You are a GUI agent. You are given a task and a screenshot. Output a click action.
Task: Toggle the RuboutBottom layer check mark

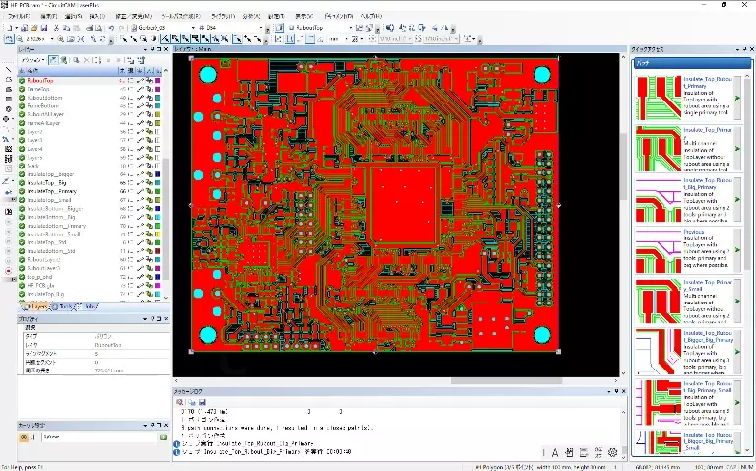click(x=22, y=98)
